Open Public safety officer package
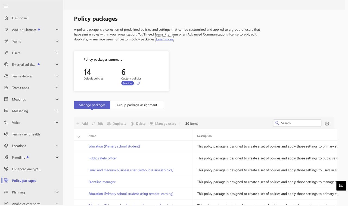 click(x=102, y=158)
